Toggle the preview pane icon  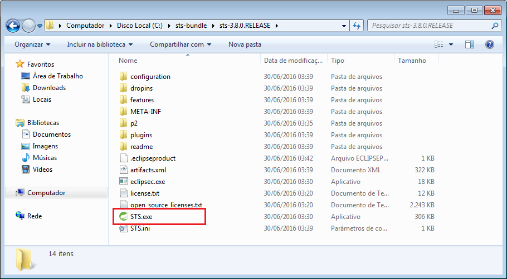coord(470,44)
